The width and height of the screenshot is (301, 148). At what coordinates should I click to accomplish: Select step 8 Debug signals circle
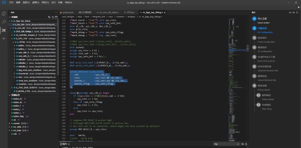(x=254, y=86)
